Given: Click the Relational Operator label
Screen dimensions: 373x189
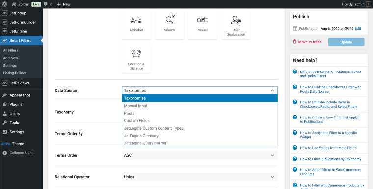Looking at the screenshot, I should (x=72, y=177).
